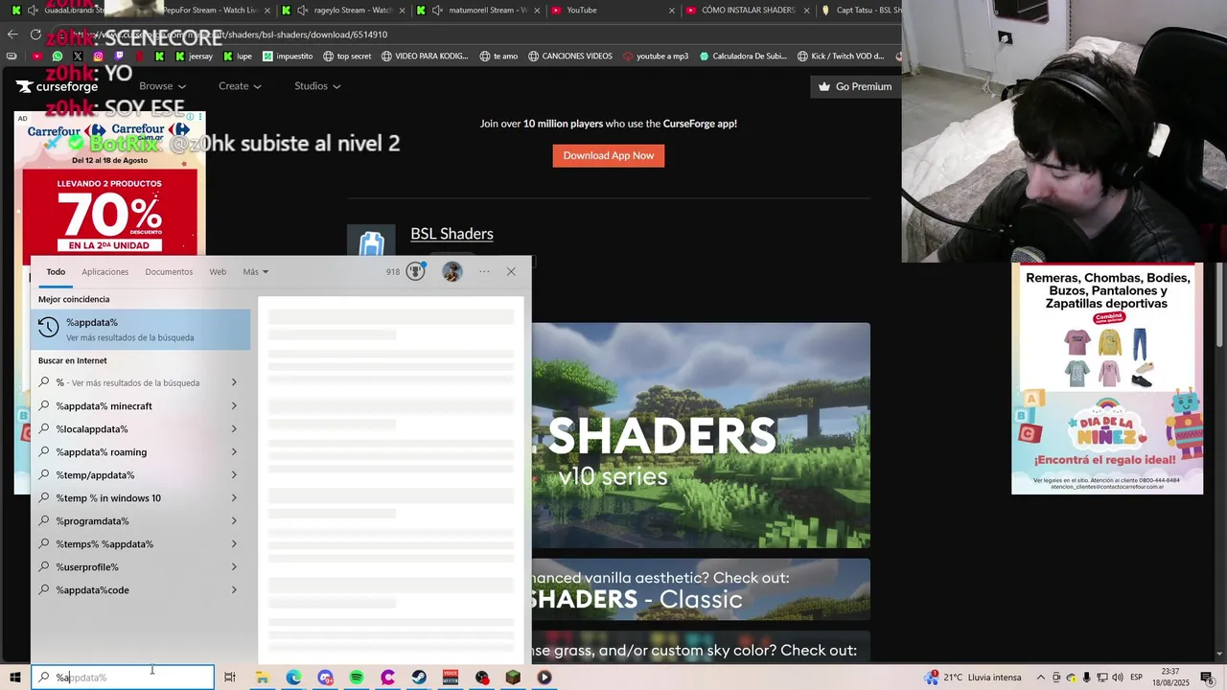This screenshot has height=690, width=1227.
Task: Click the Go Premium button
Action: [x=854, y=86]
